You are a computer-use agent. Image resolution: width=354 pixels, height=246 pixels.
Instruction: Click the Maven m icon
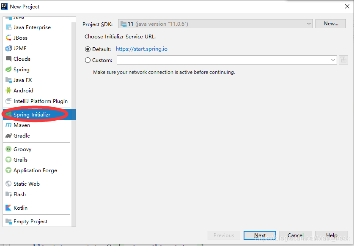(8, 125)
